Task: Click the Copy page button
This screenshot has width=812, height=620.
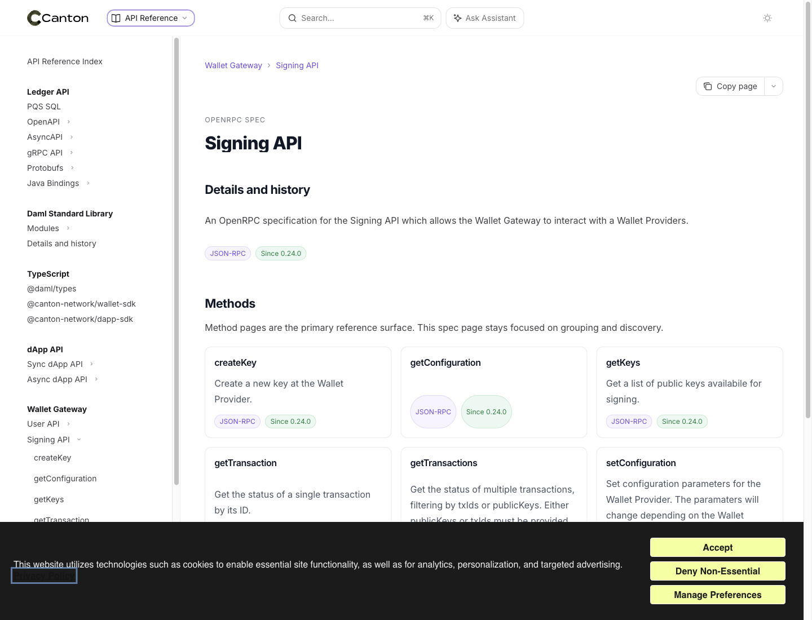Action: tap(730, 86)
